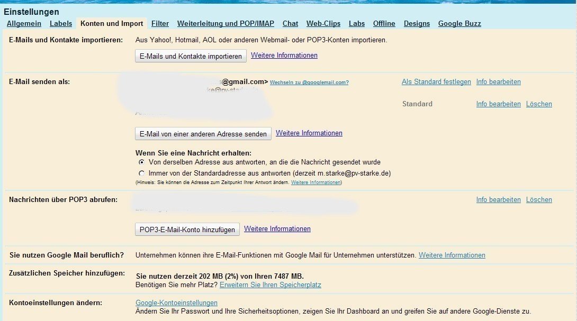Open the Filter tab
The width and height of the screenshot is (577, 321).
click(160, 23)
